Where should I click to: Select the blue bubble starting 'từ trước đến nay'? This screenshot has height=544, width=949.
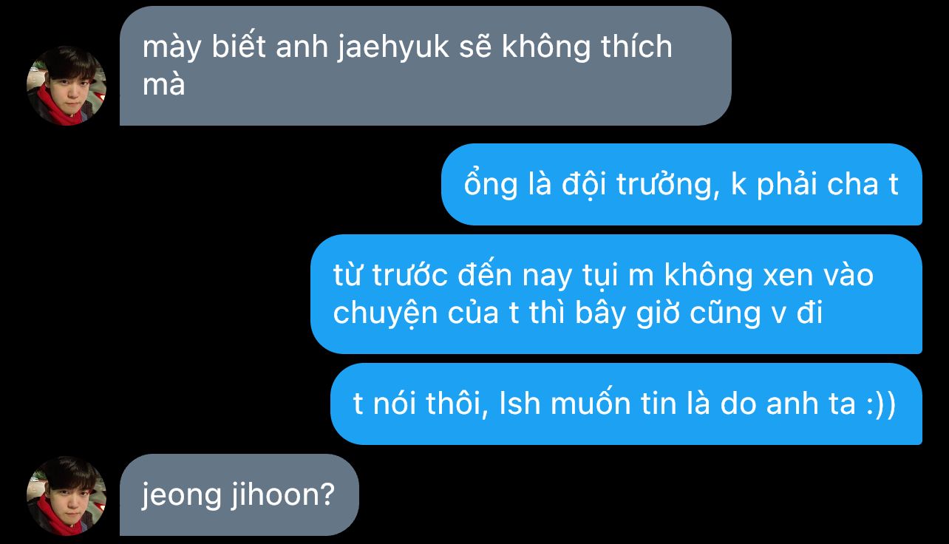coord(616,294)
